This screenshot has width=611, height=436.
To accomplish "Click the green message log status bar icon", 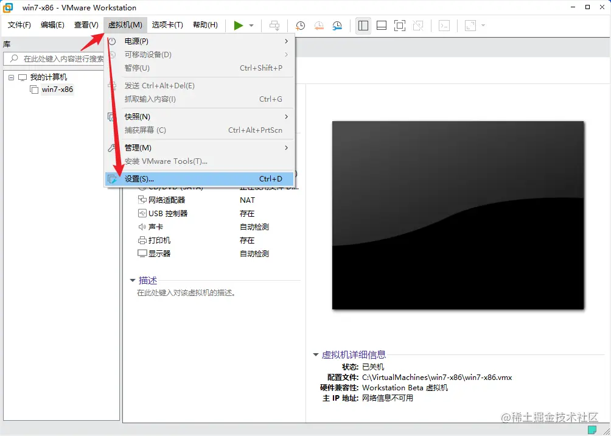I will point(592,430).
